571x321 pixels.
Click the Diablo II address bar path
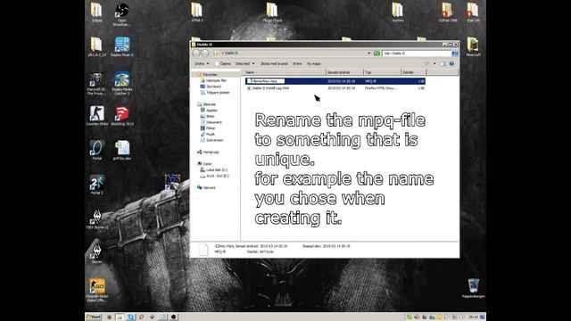[x=231, y=53]
